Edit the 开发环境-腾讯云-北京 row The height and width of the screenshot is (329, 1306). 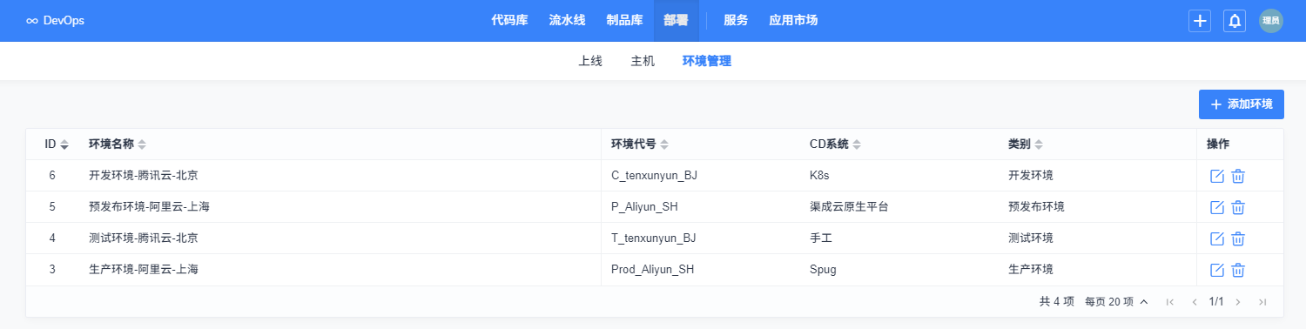[x=1217, y=176]
